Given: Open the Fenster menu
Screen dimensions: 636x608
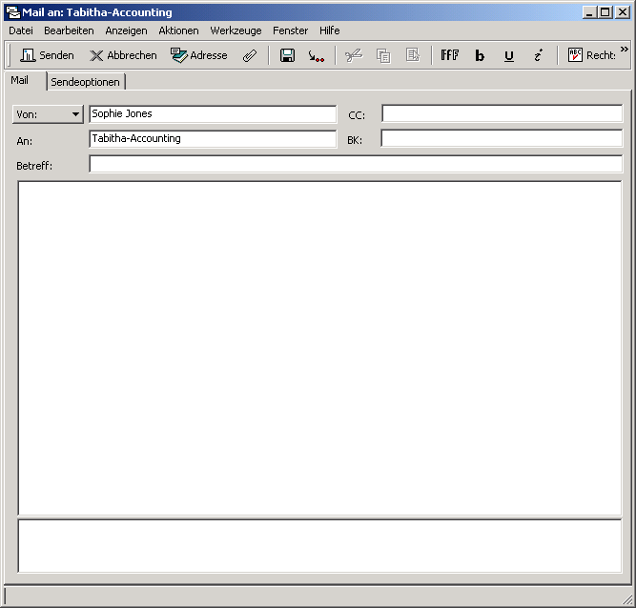Looking at the screenshot, I should pos(291,30).
